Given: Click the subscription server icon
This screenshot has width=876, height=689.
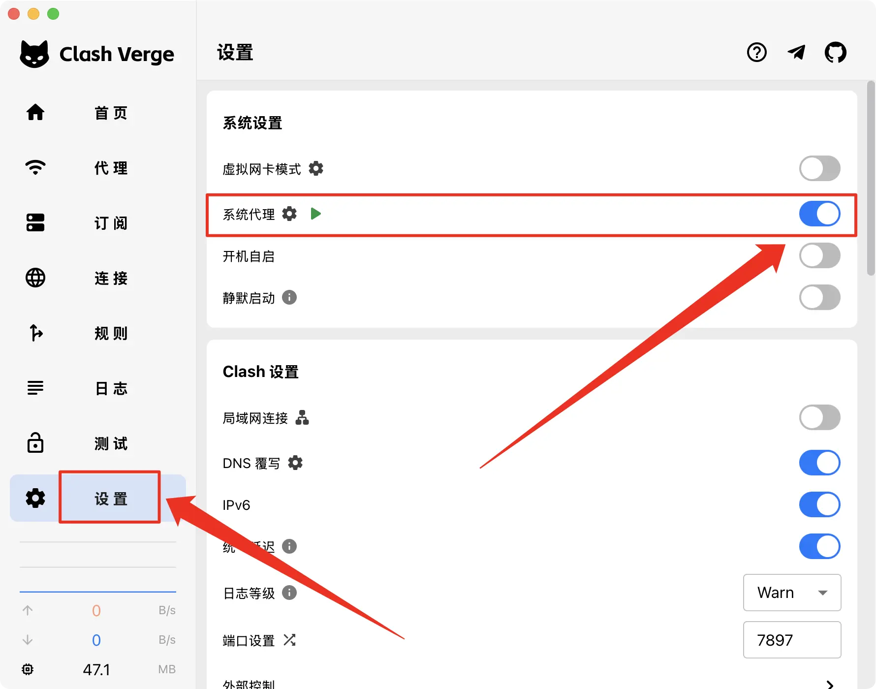Looking at the screenshot, I should click(x=35, y=222).
